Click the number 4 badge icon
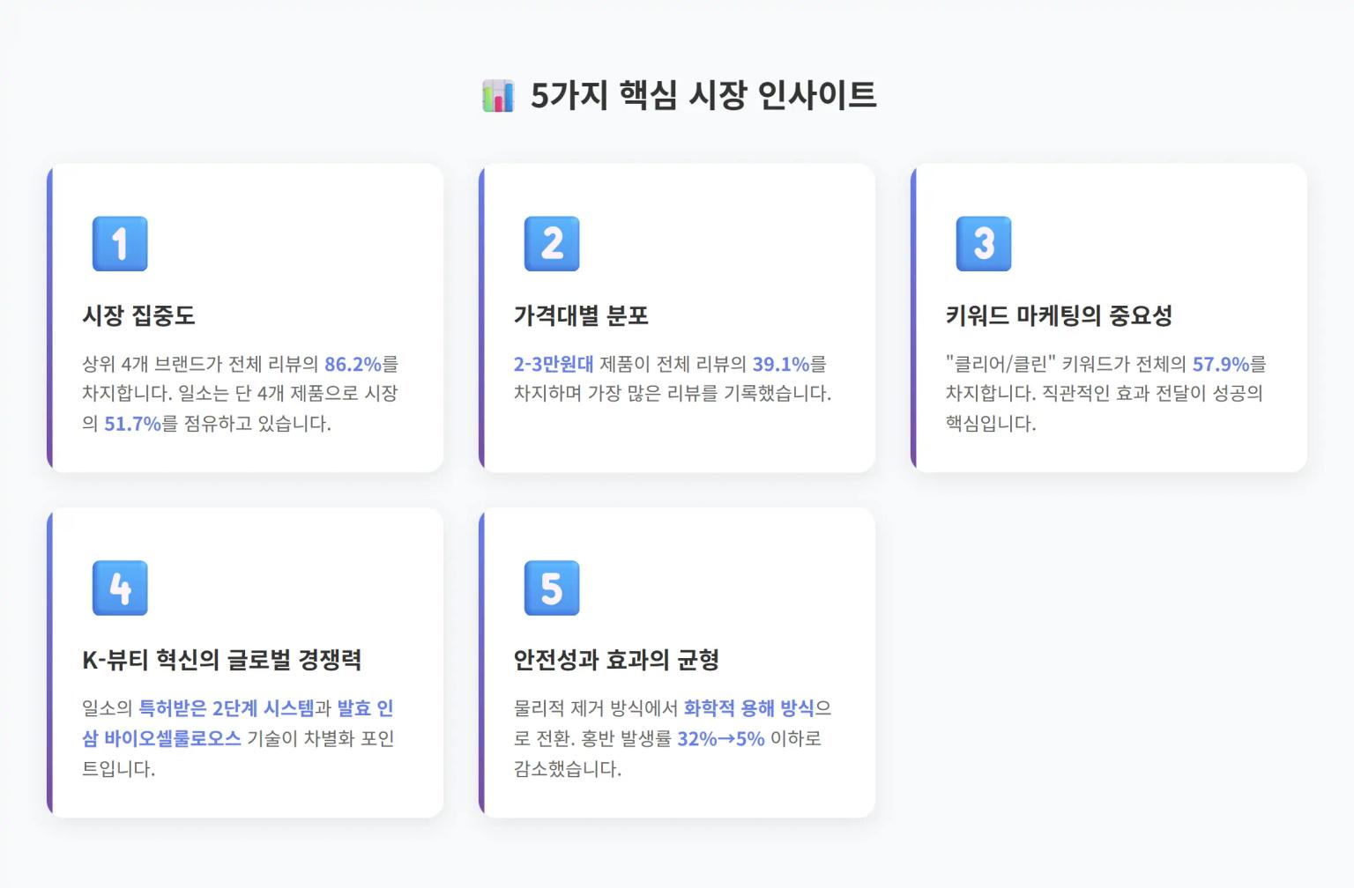 click(x=120, y=588)
